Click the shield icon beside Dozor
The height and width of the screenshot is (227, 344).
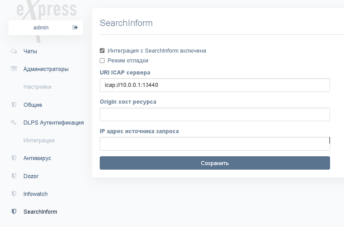(x=14, y=176)
